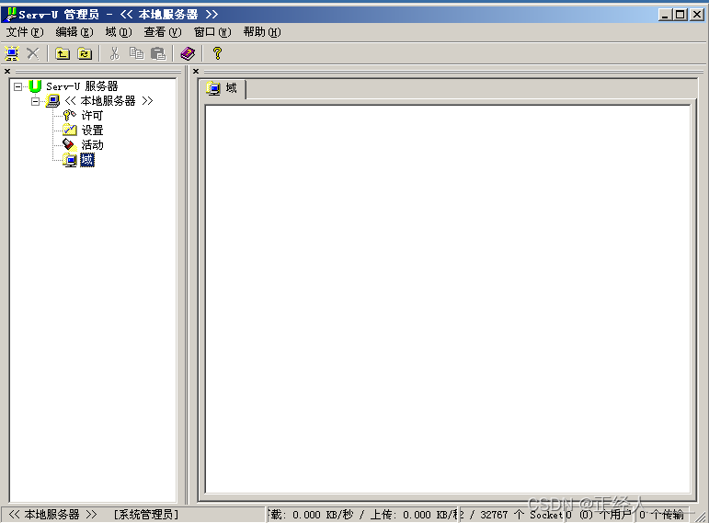The height and width of the screenshot is (523, 709).
Task: Select the highlighted 域 tree item
Action: [x=87, y=160]
